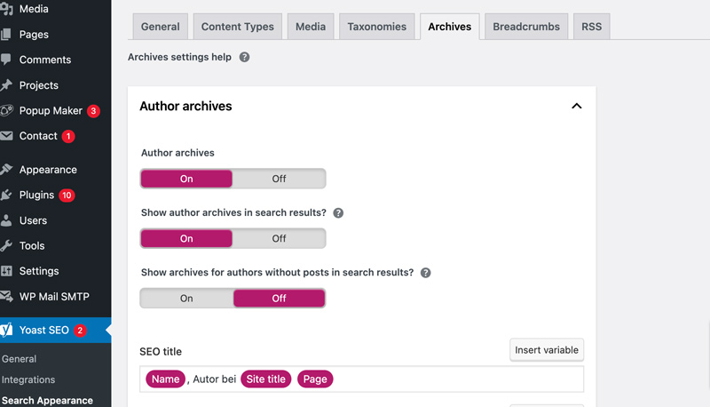
Task: Click the Yoast SEO notification badge 2
Action: point(80,331)
